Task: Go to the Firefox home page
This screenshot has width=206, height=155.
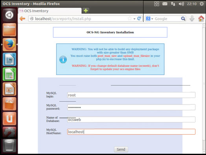Action: click(x=201, y=18)
